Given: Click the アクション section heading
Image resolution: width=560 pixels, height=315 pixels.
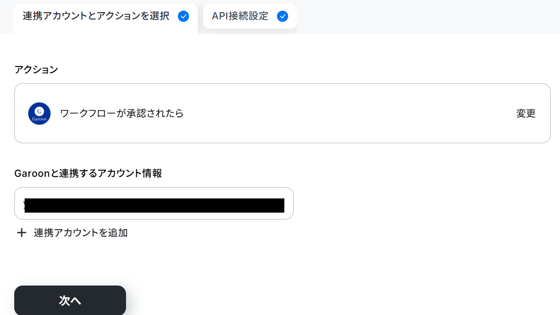Looking at the screenshot, I should [x=36, y=70].
